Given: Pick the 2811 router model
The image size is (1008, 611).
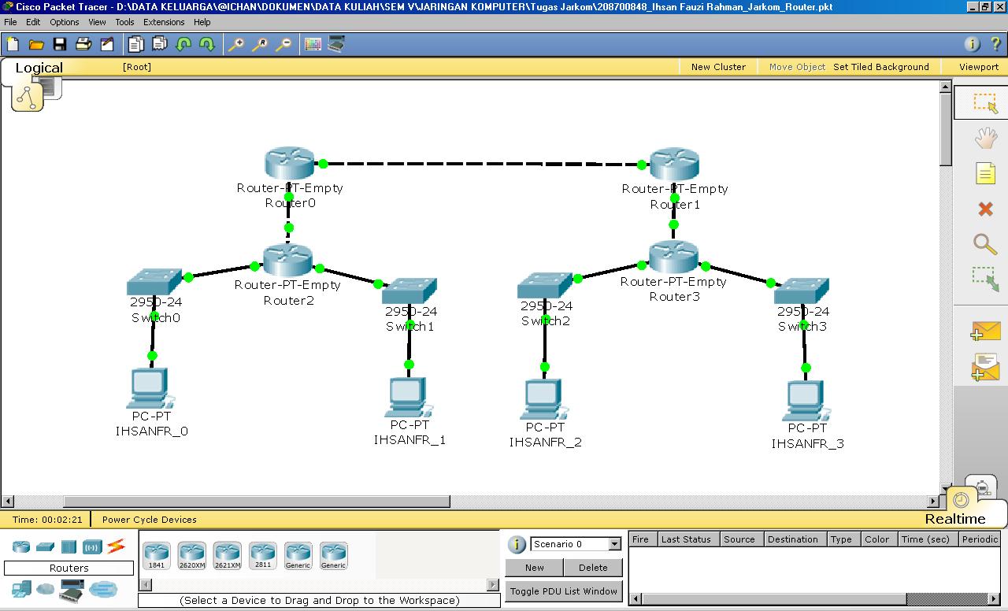Looking at the screenshot, I should (x=262, y=555).
